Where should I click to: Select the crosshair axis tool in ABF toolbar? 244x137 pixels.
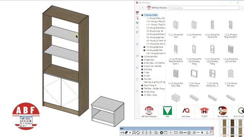pos(171,133)
